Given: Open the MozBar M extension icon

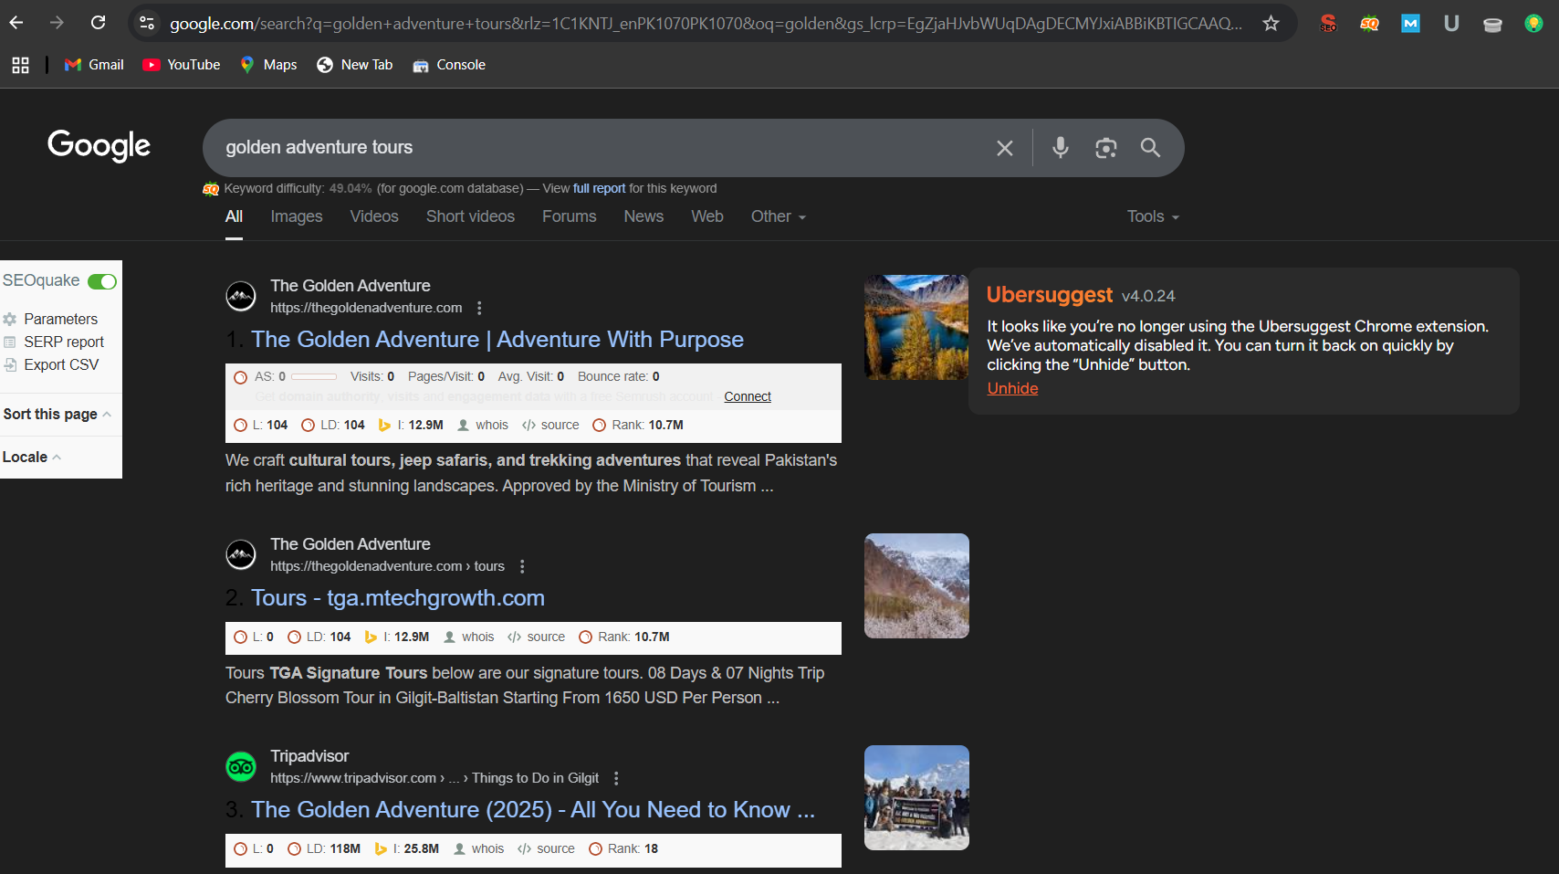Looking at the screenshot, I should (x=1410, y=24).
